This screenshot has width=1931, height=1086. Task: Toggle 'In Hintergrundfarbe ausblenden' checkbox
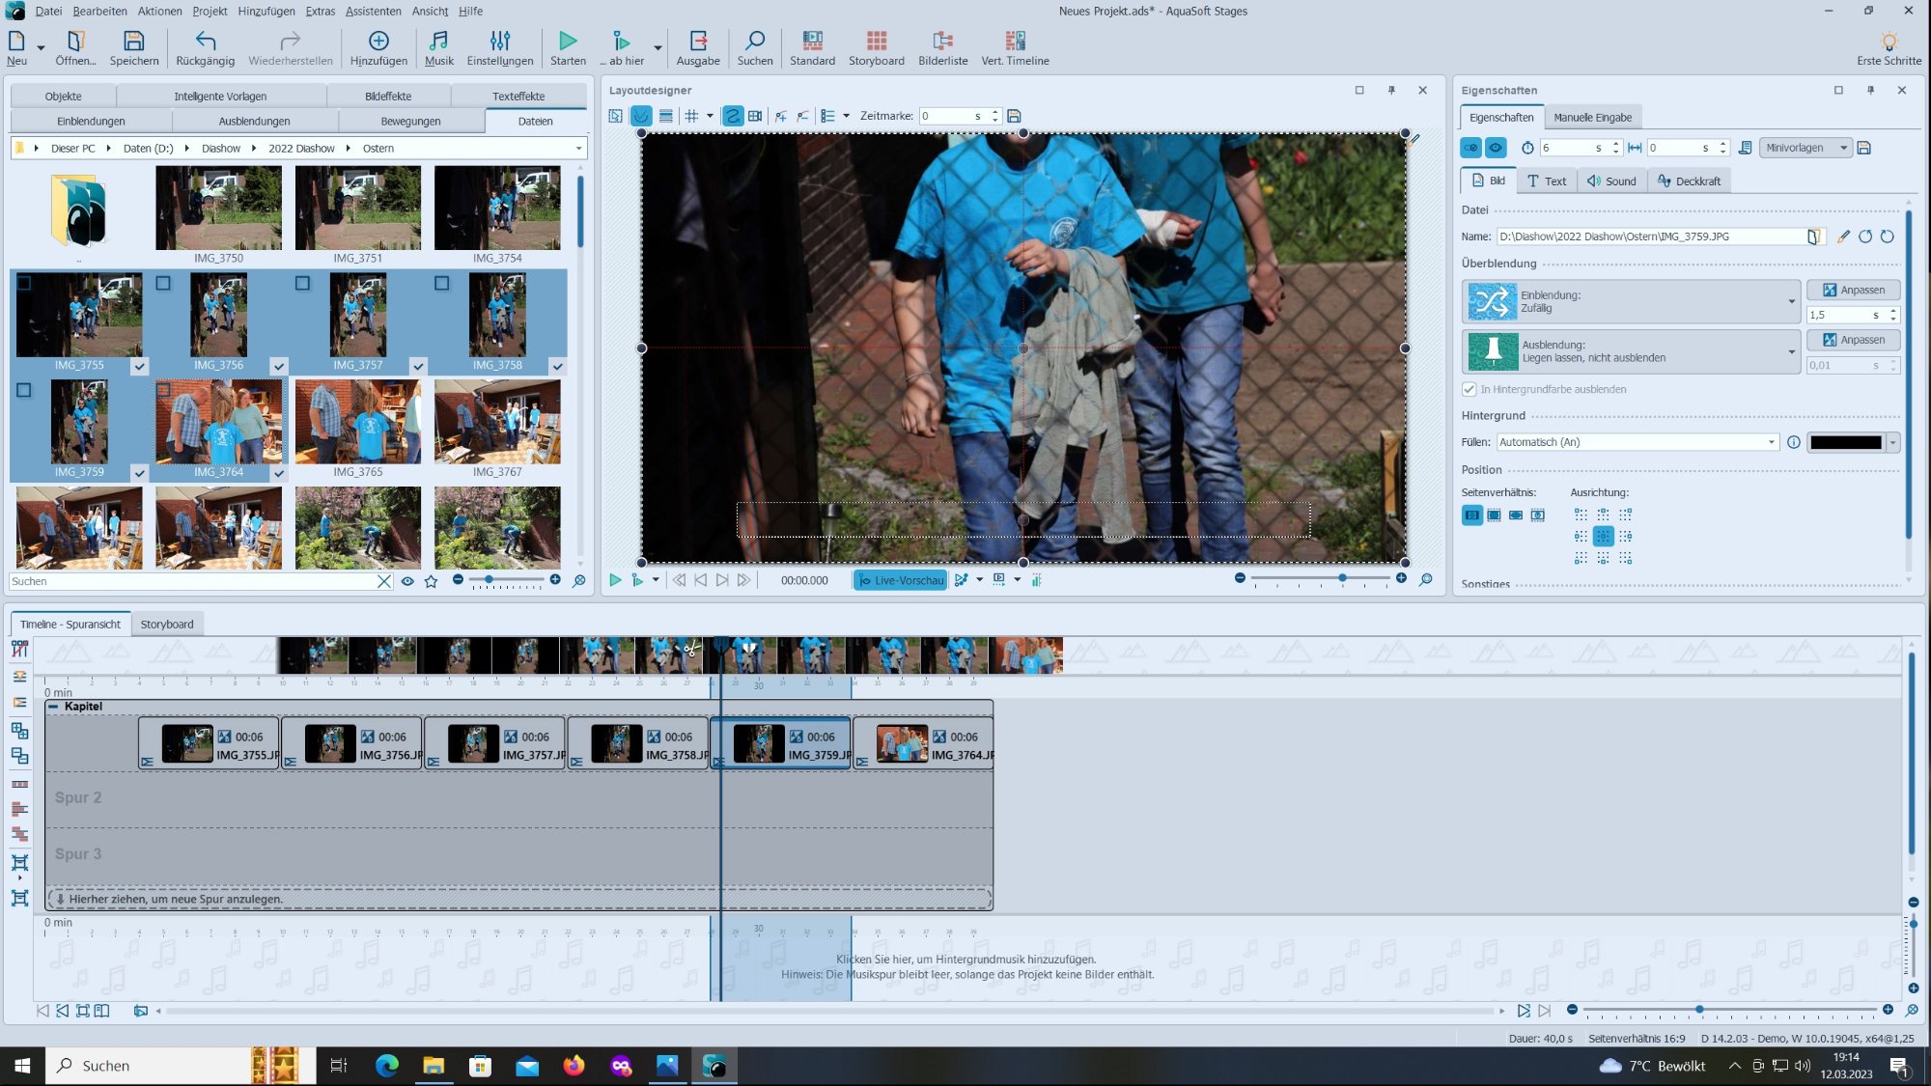1469,389
